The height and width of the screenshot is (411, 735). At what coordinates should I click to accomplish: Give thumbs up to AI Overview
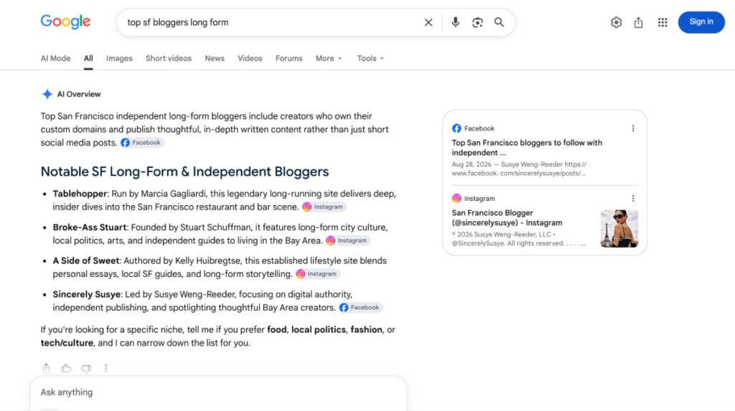pos(66,369)
